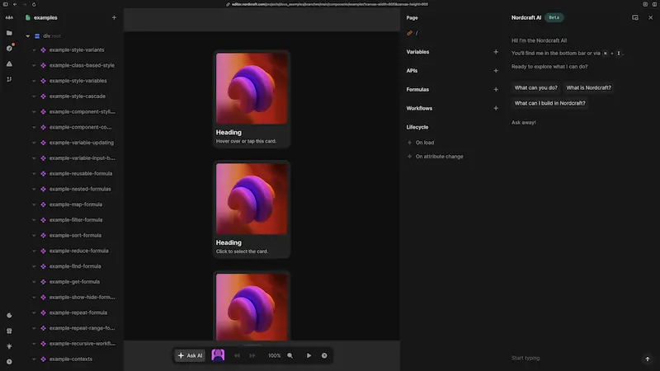
Task: Click the 100% zoom level value
Action: [274, 355]
